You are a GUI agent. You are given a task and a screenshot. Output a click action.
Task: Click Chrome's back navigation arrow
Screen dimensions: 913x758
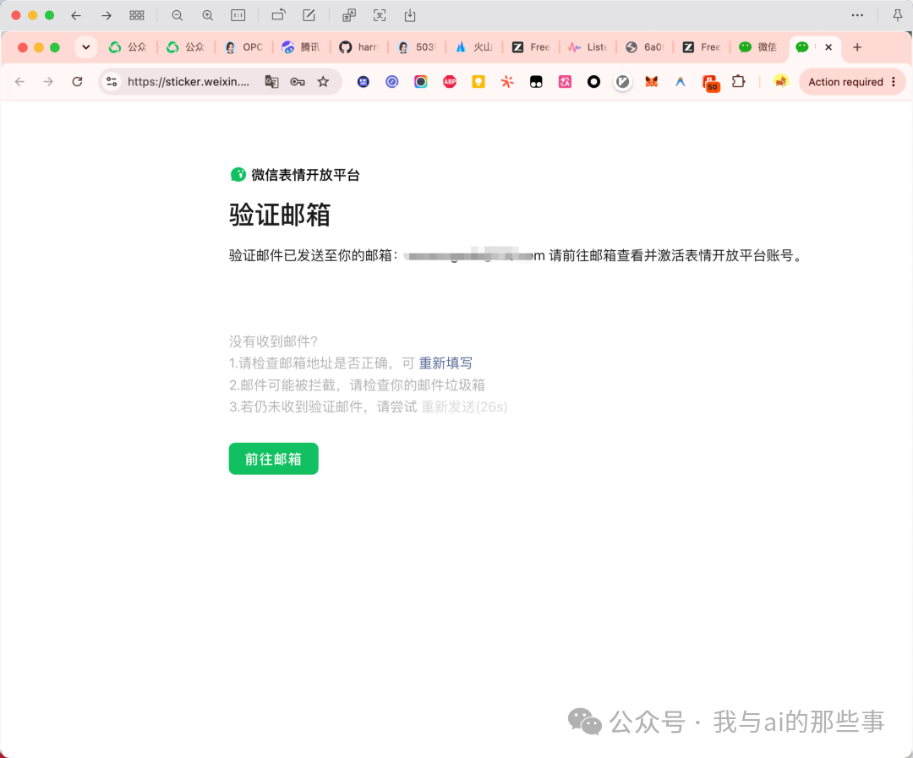click(x=19, y=81)
